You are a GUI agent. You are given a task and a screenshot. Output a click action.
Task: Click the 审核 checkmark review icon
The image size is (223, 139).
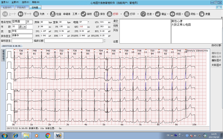click(x=83, y=14)
